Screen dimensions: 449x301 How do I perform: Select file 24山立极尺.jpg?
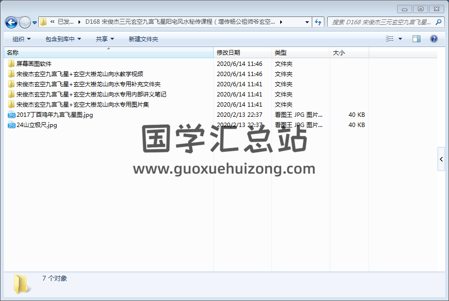point(37,125)
